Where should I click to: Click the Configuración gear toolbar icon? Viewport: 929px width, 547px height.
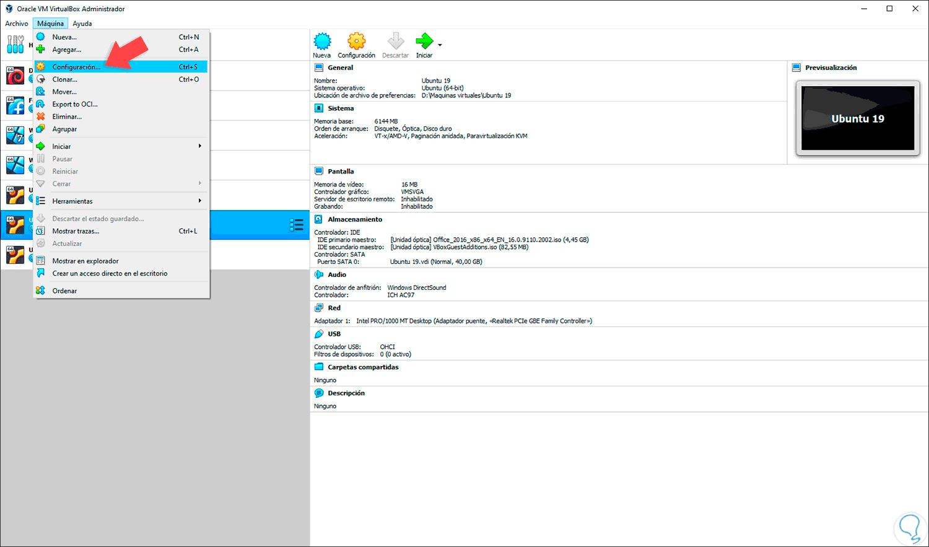coord(356,42)
